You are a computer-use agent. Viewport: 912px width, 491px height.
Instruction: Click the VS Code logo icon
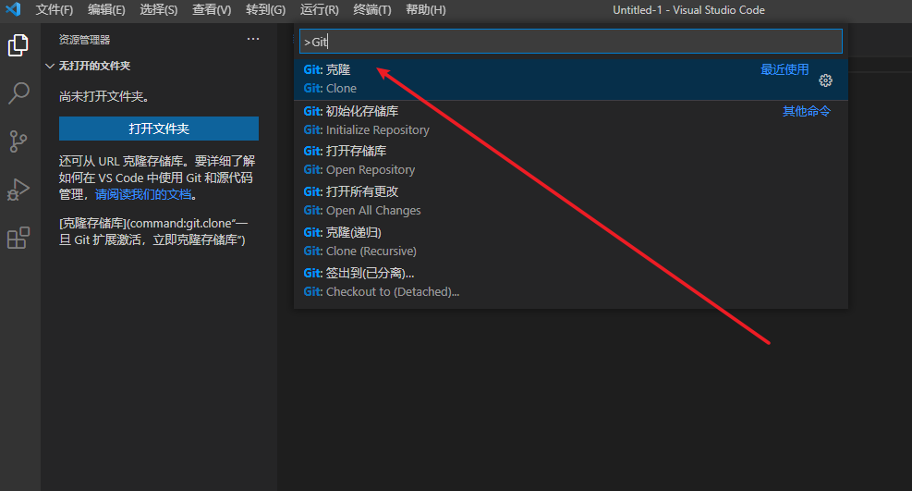(13, 9)
